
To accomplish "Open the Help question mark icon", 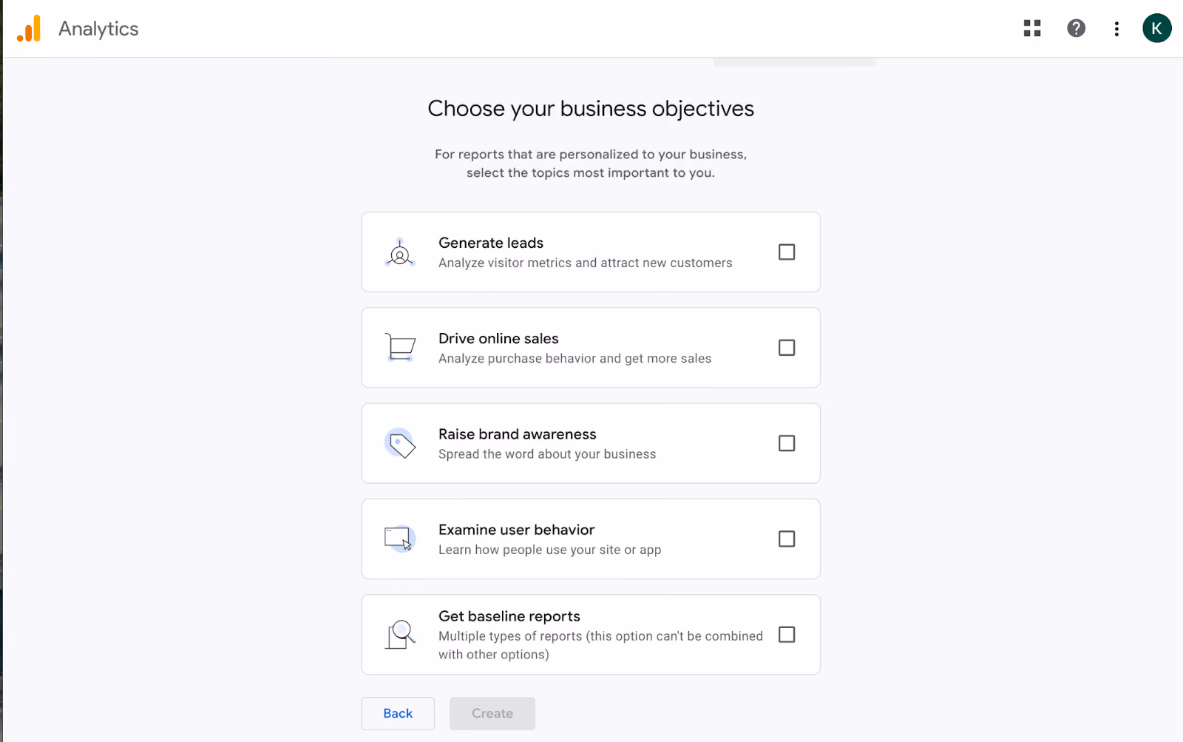I will coord(1076,28).
